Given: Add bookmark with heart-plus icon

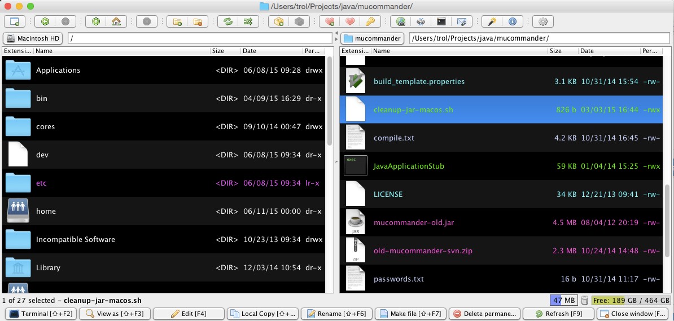Looking at the screenshot, I should click(330, 21).
